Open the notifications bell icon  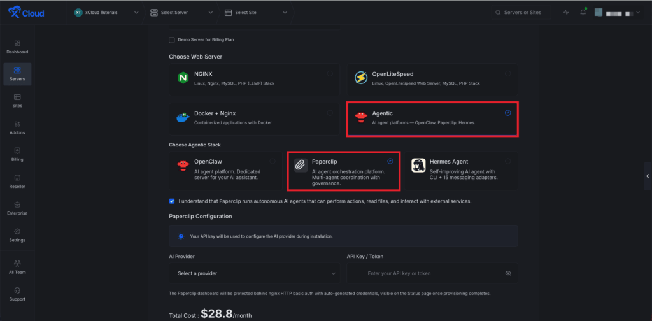[x=583, y=13]
